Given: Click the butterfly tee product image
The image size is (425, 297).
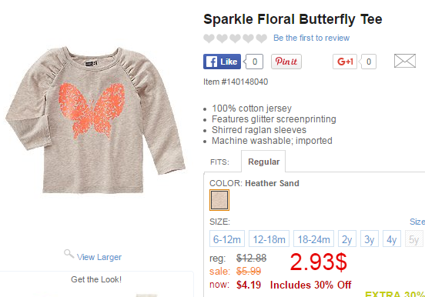Looking at the screenshot, I should point(95,119).
